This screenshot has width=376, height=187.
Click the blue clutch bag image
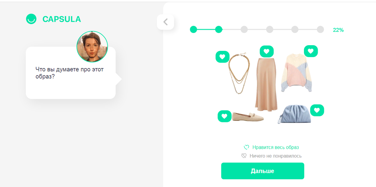click(294, 115)
